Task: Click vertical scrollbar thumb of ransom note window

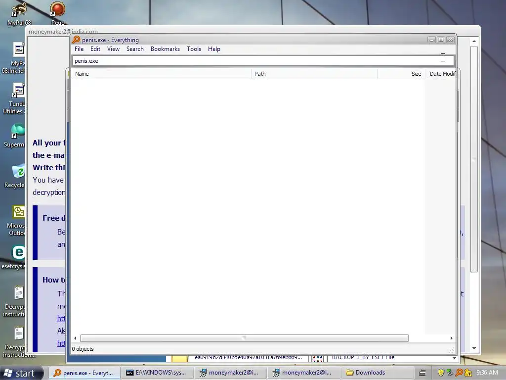Action: [474, 159]
